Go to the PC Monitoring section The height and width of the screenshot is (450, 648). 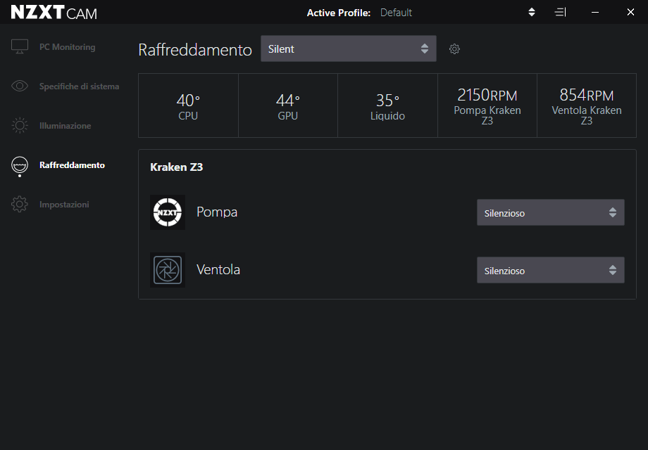(x=67, y=47)
